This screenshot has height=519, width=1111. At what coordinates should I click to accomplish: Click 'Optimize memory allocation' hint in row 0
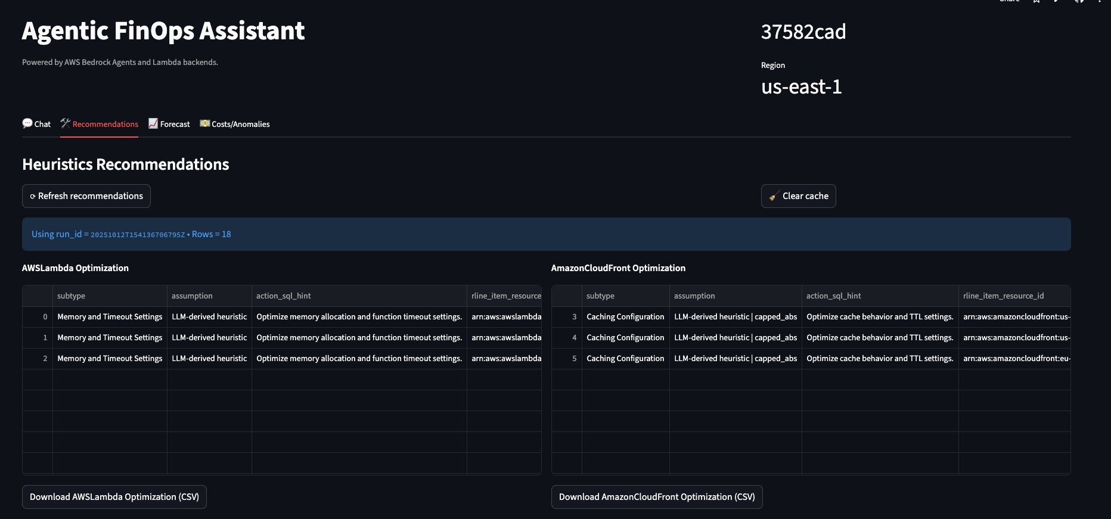359,317
